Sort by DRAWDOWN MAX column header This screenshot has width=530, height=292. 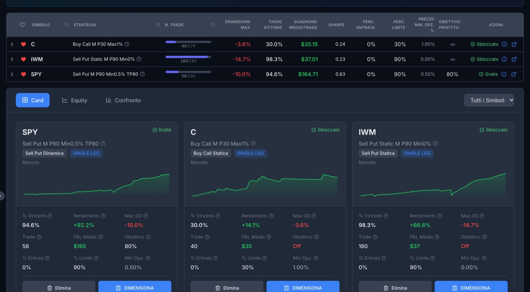click(238, 25)
